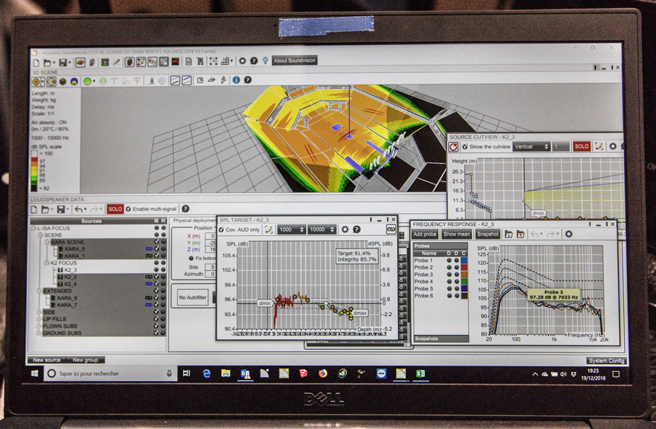656x429 pixels.
Task: Toggle the mute checkbox for K2_2
Action: (x=157, y=277)
